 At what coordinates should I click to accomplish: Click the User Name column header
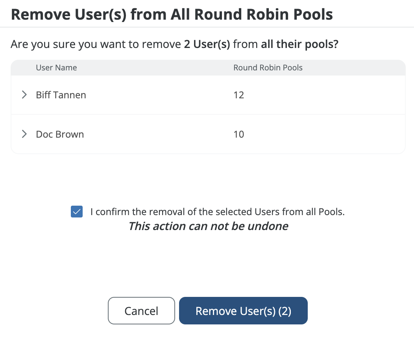coord(56,68)
